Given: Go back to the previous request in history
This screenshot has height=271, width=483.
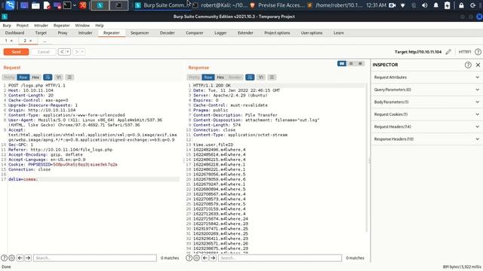Looking at the screenshot, I should point(62,52).
